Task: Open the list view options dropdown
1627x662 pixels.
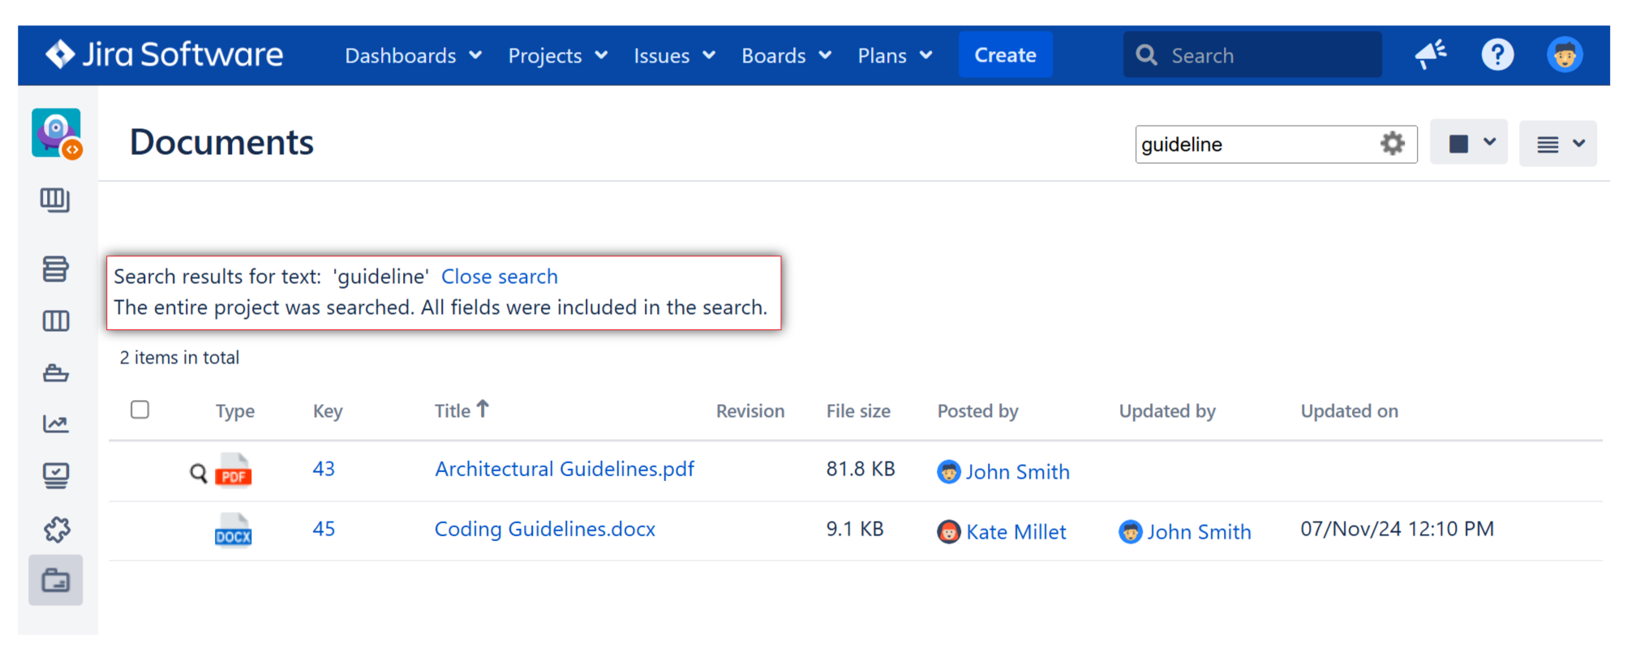Action: point(1558,144)
